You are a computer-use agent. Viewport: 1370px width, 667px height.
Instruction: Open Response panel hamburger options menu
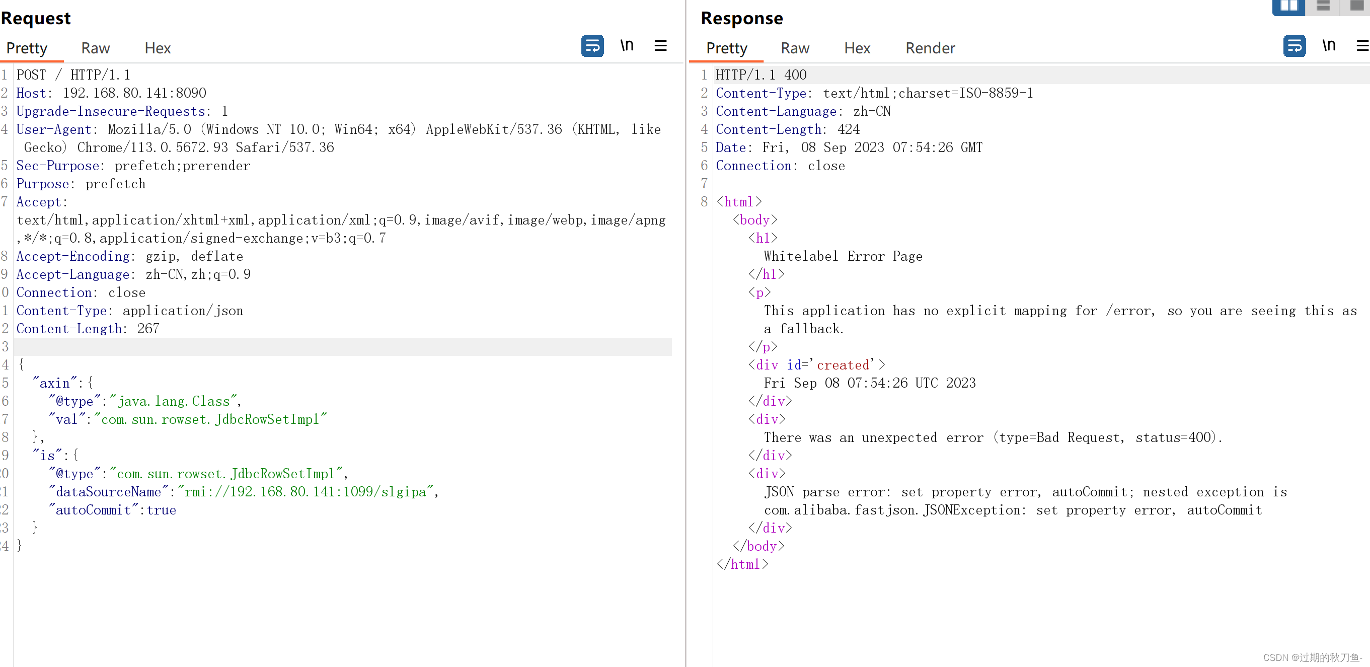[1362, 46]
